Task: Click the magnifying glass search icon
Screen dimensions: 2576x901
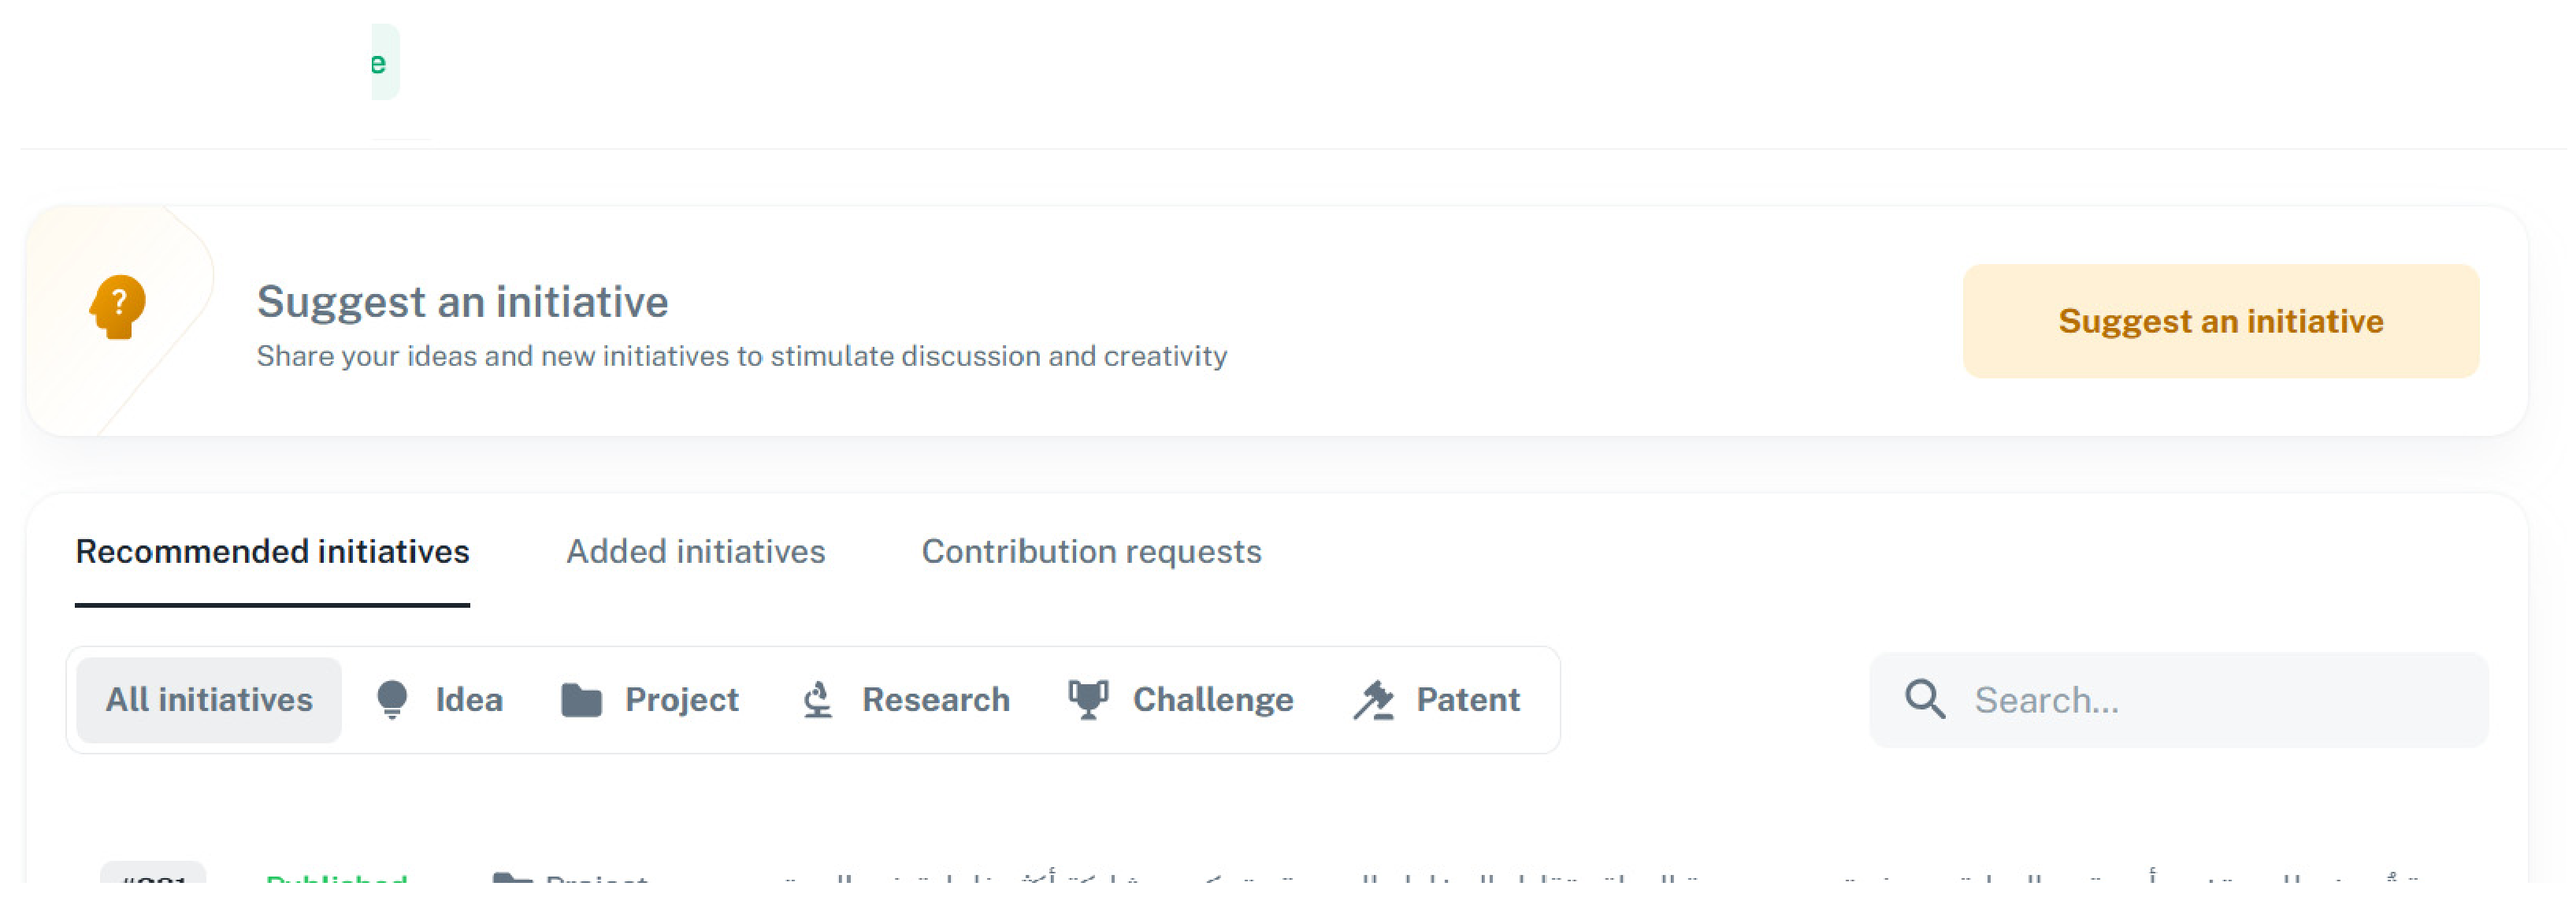Action: pyautogui.click(x=1924, y=698)
